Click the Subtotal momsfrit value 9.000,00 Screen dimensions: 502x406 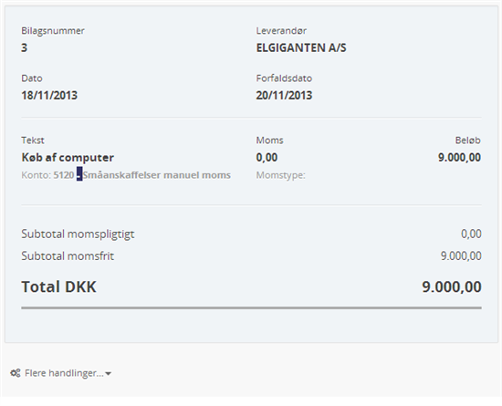pos(461,256)
